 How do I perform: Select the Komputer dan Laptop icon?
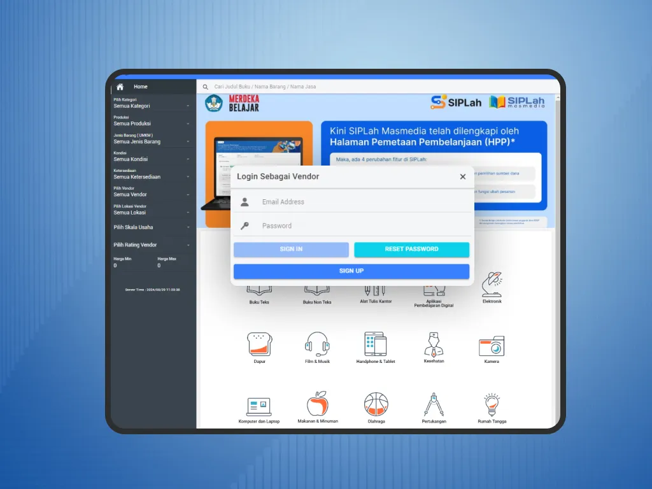259,405
